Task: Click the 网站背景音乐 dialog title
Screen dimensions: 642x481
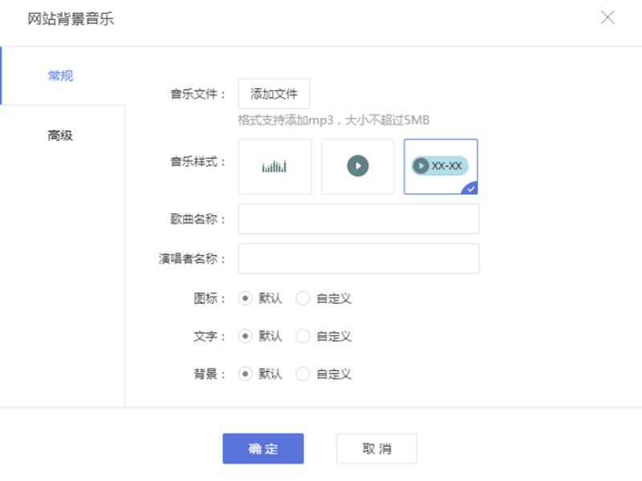Action: point(71,18)
